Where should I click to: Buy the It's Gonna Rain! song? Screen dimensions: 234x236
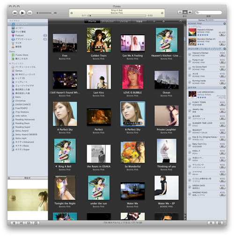[x=223, y=69]
